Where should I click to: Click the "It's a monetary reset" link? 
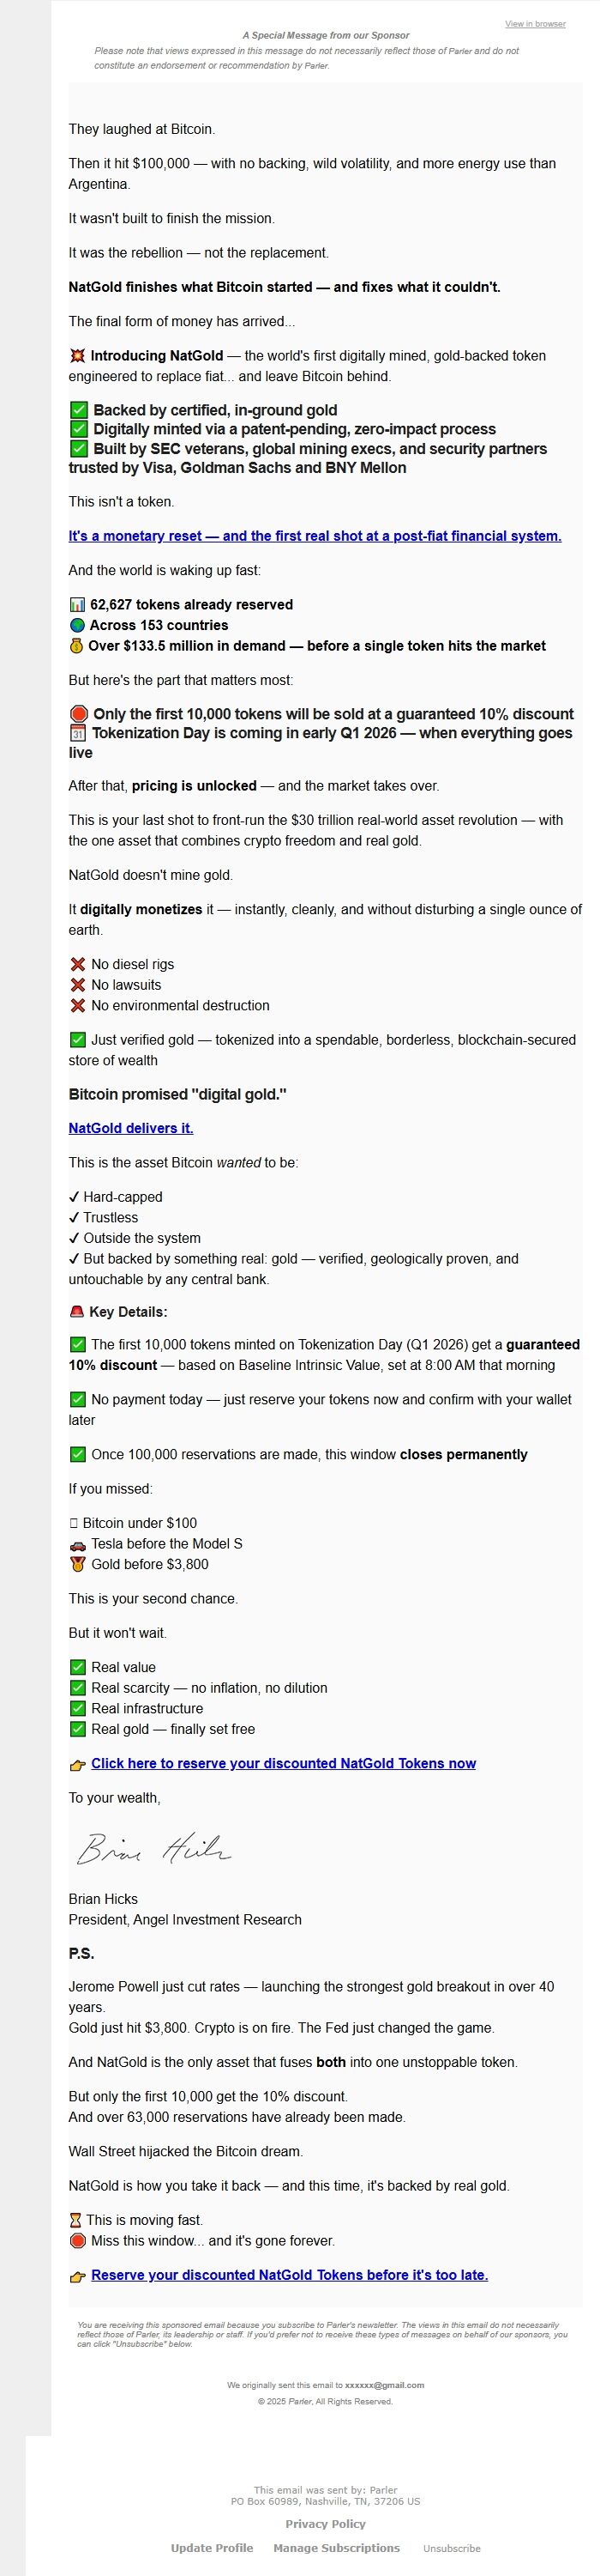click(315, 536)
